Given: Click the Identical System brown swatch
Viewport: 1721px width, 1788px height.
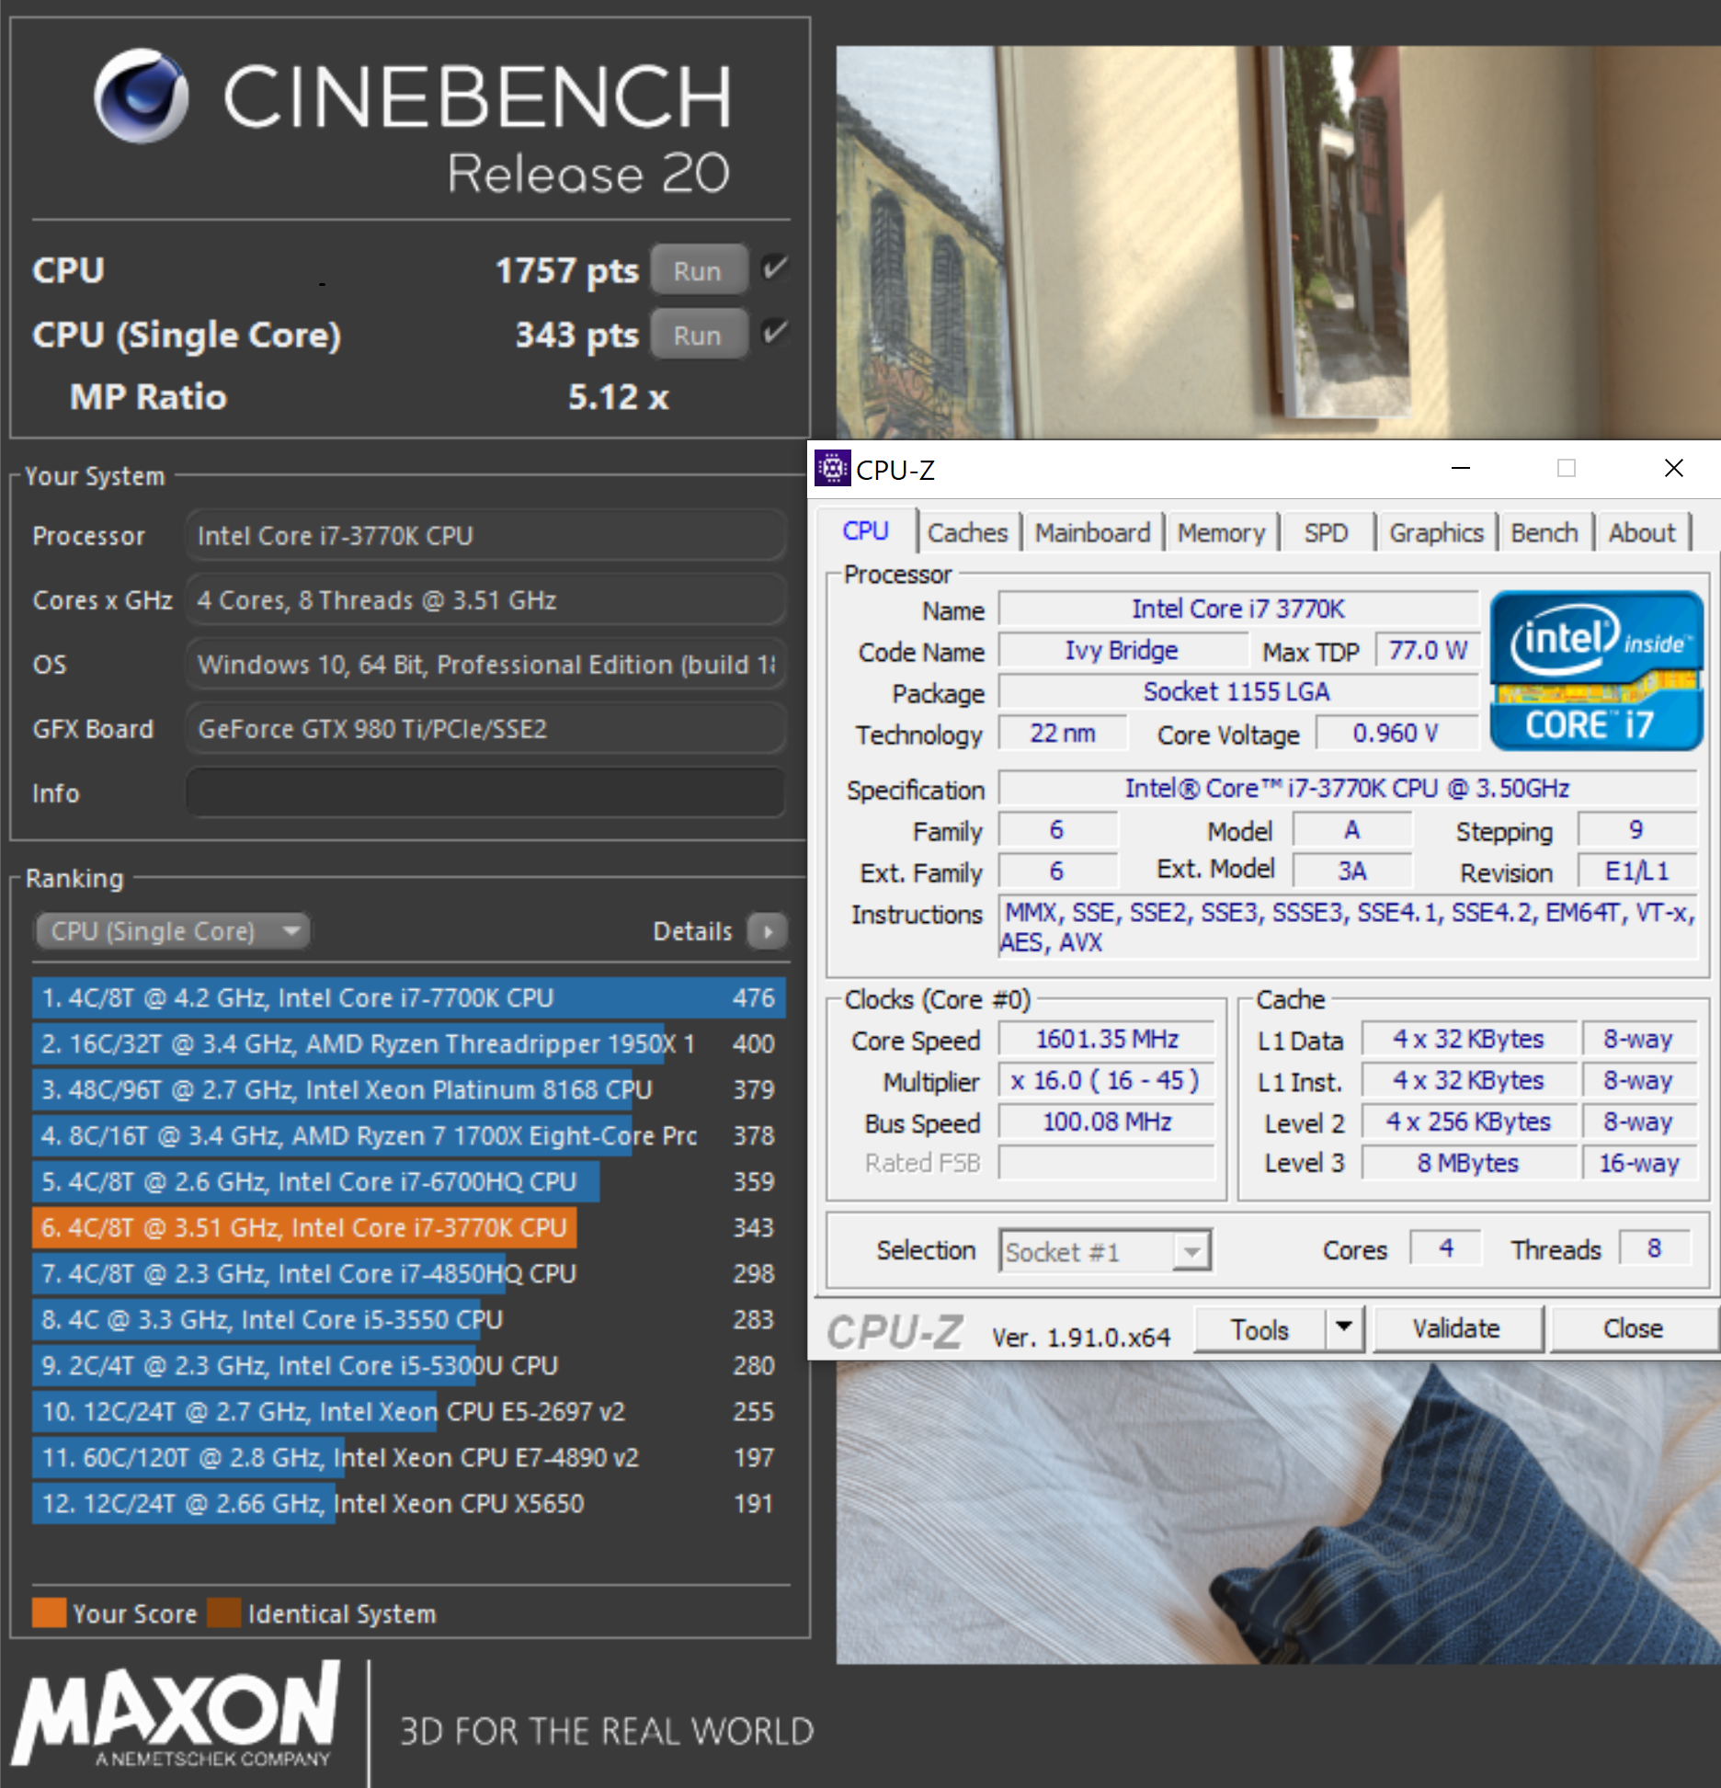Looking at the screenshot, I should 224,1612.
